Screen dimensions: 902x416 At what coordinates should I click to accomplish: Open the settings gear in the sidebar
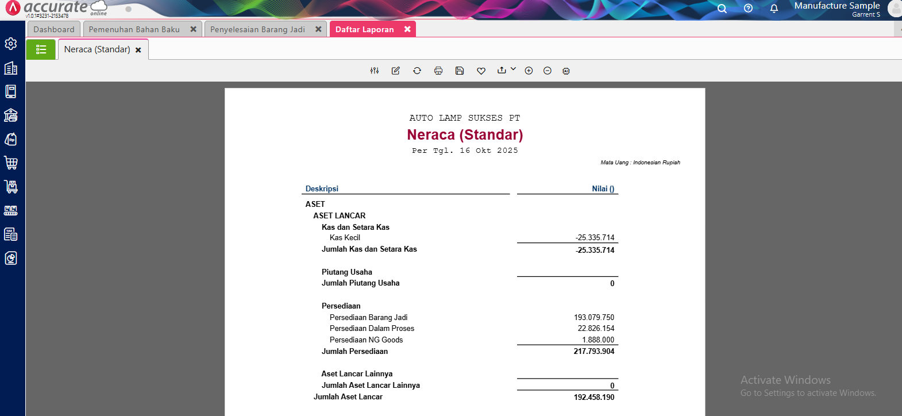coord(11,44)
